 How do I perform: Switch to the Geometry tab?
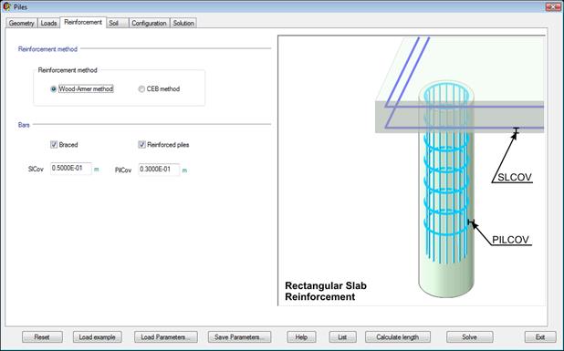coord(22,23)
